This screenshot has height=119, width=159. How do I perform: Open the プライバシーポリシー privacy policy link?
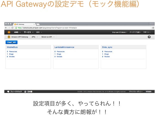(x=136, y=92)
